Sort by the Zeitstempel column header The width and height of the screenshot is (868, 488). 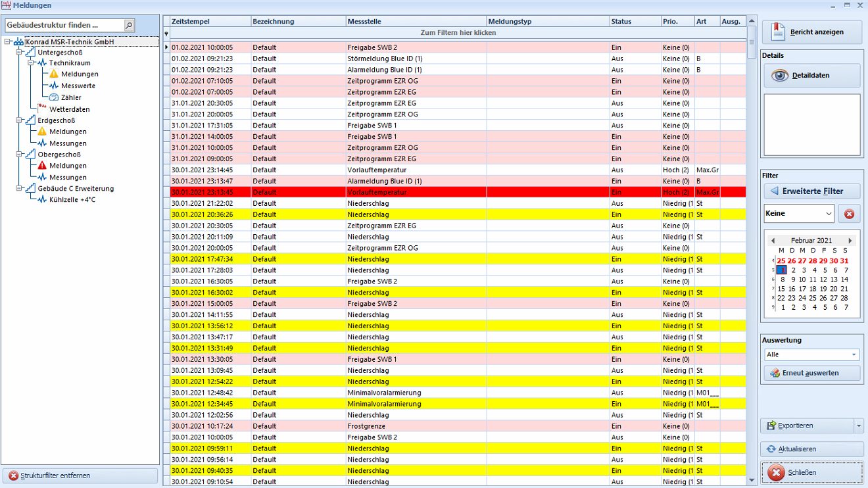point(210,21)
